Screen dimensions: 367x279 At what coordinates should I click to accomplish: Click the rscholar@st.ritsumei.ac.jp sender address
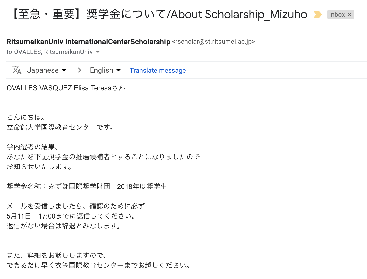213,42
